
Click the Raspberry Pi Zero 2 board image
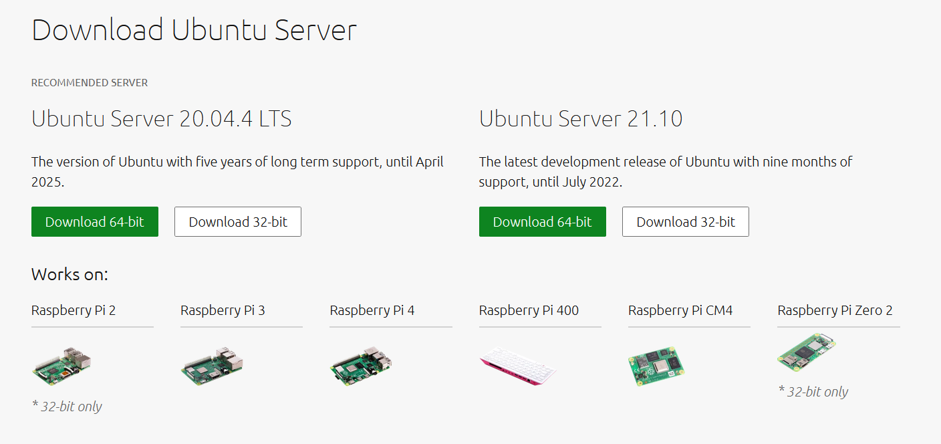(807, 353)
